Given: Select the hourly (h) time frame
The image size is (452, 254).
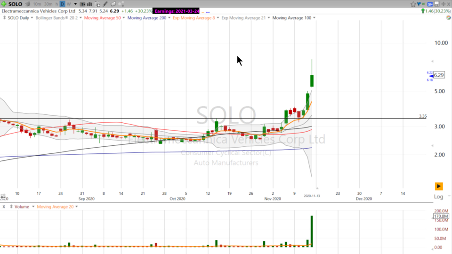Looking at the screenshot, I should tap(57, 4).
